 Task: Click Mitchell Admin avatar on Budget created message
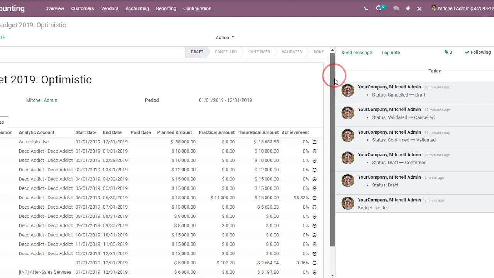pyautogui.click(x=348, y=203)
